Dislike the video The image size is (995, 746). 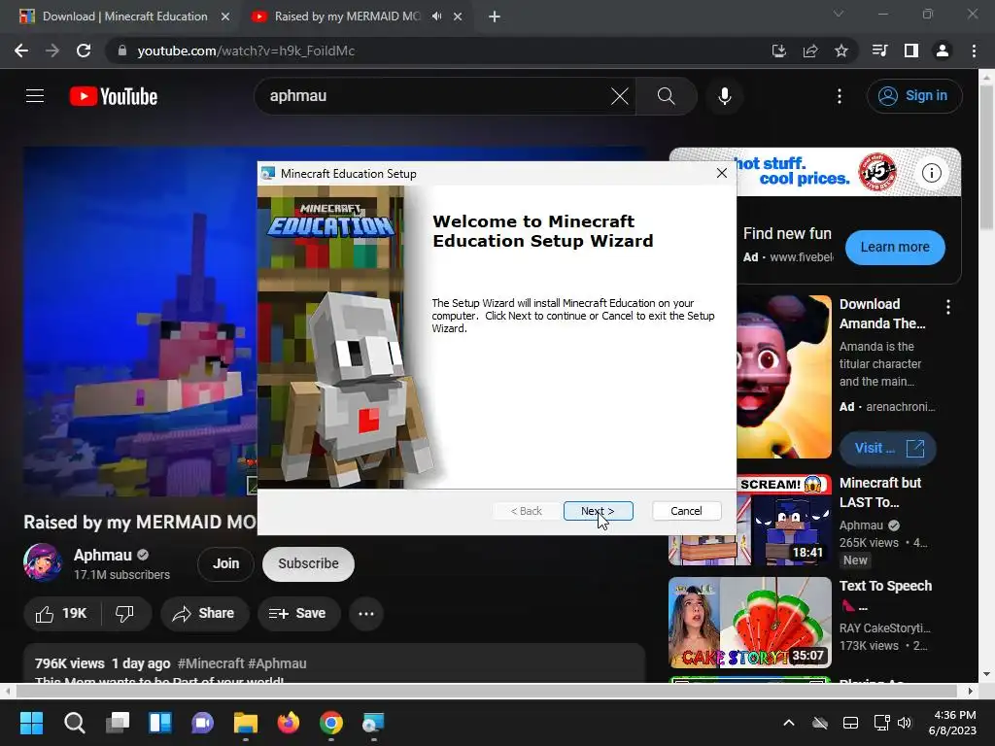(x=125, y=614)
